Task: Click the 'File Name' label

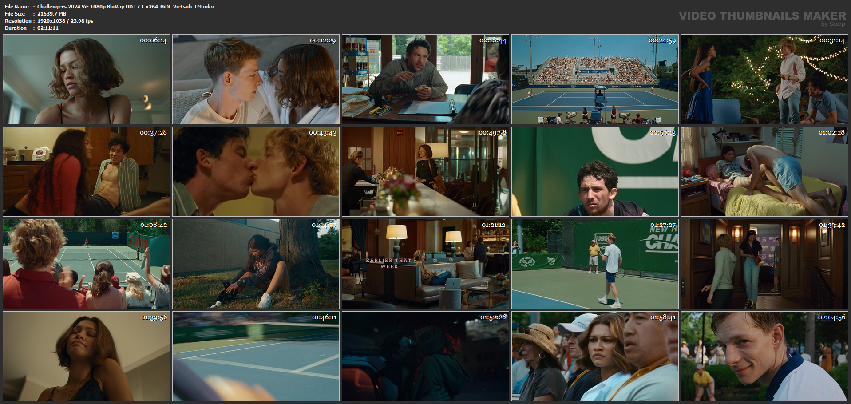Action: [17, 7]
